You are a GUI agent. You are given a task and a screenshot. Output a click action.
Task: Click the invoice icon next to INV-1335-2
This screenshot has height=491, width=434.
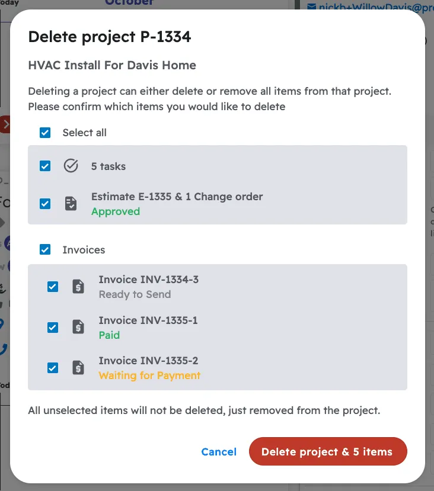(78, 367)
